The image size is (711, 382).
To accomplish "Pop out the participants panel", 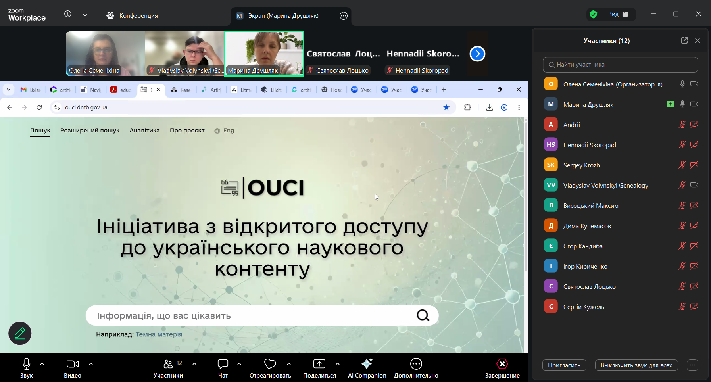I will [684, 40].
